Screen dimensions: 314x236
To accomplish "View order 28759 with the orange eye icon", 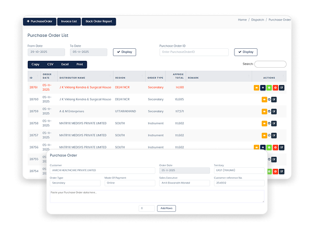I will tap(264, 111).
